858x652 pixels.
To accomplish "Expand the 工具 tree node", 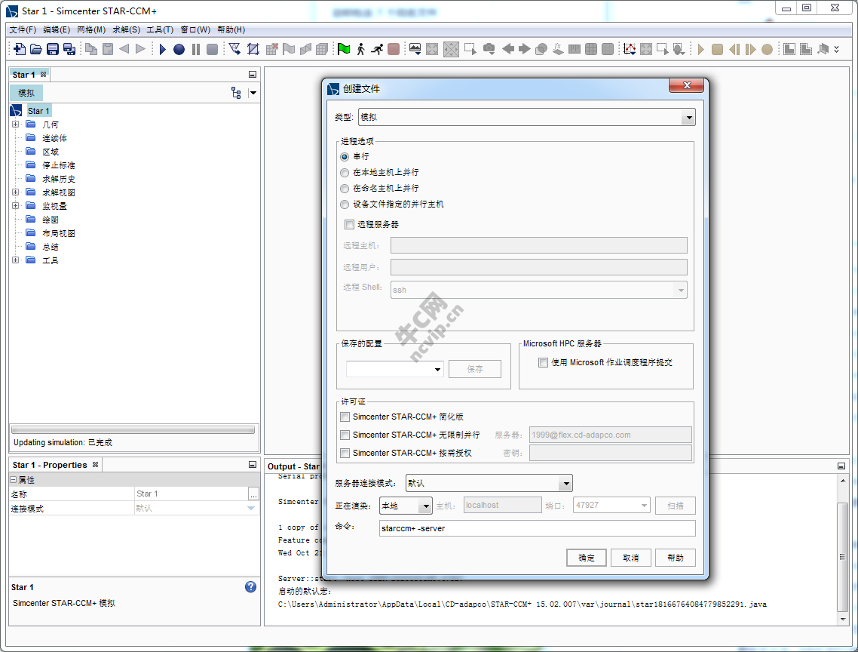I will point(15,260).
